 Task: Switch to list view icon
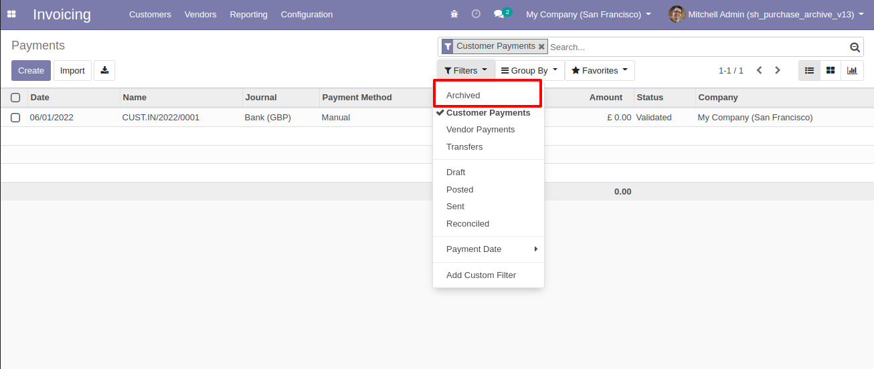click(809, 70)
